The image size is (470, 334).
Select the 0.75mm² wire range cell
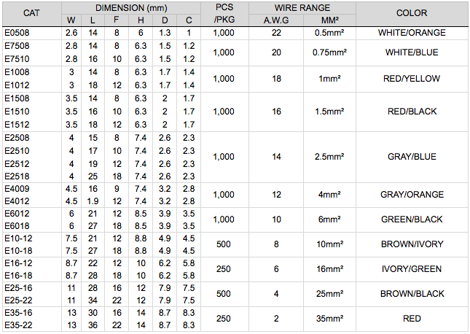pos(329,53)
